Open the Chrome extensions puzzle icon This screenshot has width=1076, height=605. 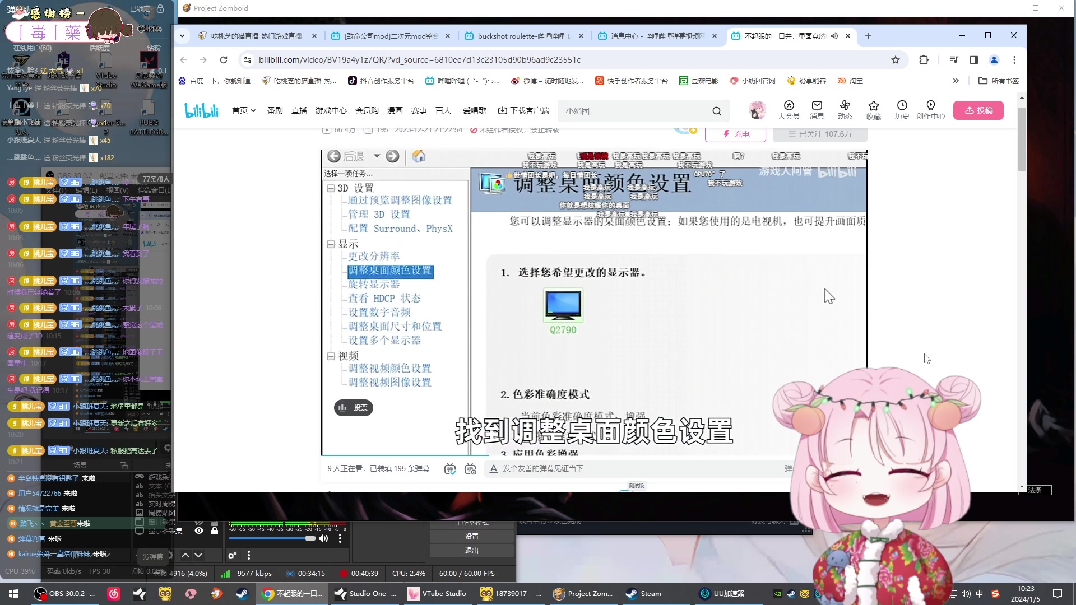924,60
